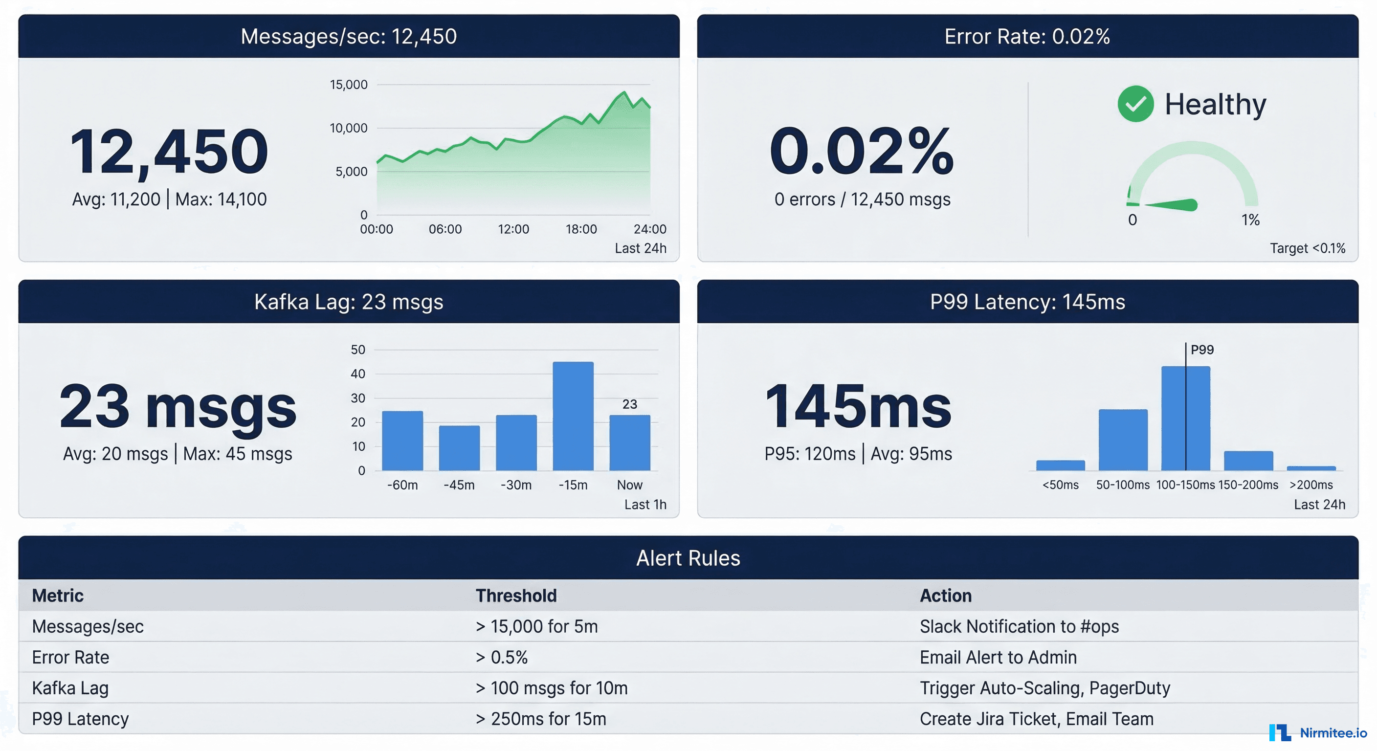The width and height of the screenshot is (1377, 751).
Task: Expand the Messages/sec panel header
Action: 349,37
